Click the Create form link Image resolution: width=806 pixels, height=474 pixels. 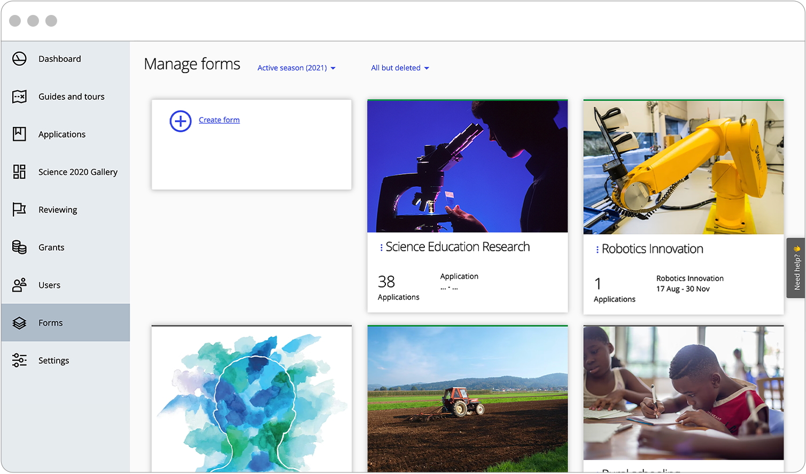pyautogui.click(x=219, y=120)
